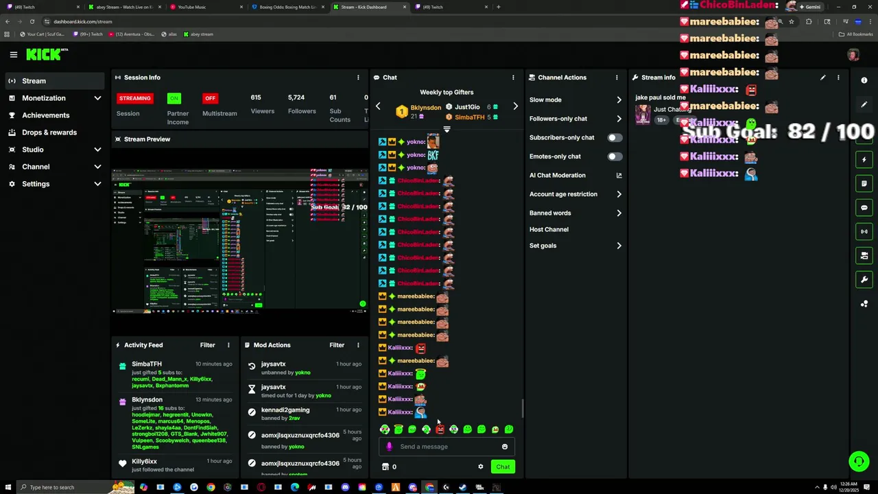Open Stream Info panel three-dot menu
This screenshot has width=878, height=494.
[838, 78]
